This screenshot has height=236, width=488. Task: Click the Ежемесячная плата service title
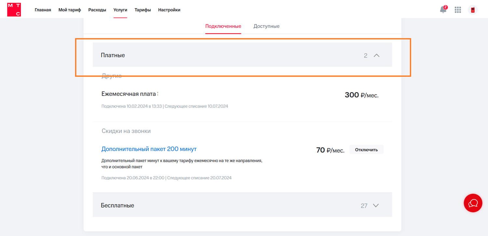point(129,94)
